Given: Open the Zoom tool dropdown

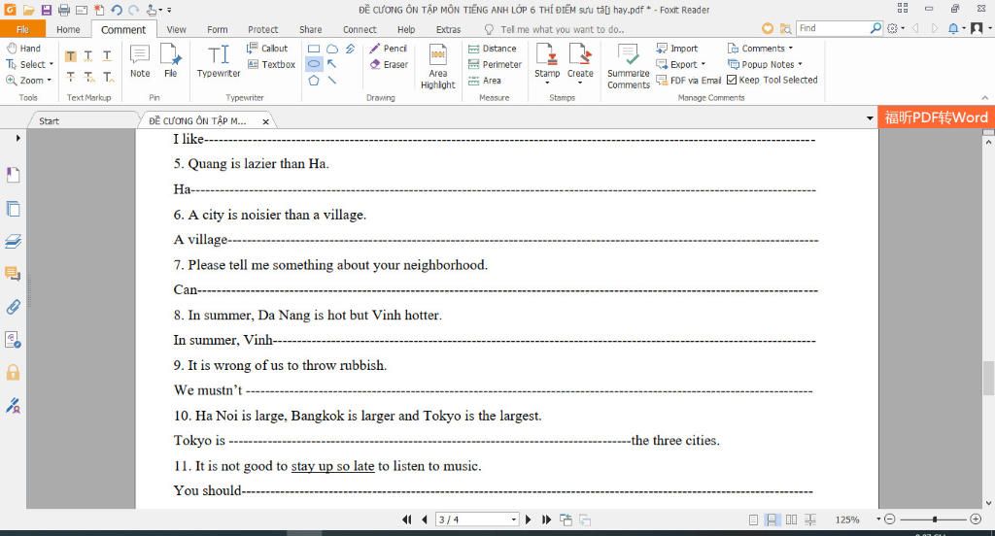Looking at the screenshot, I should [50, 81].
